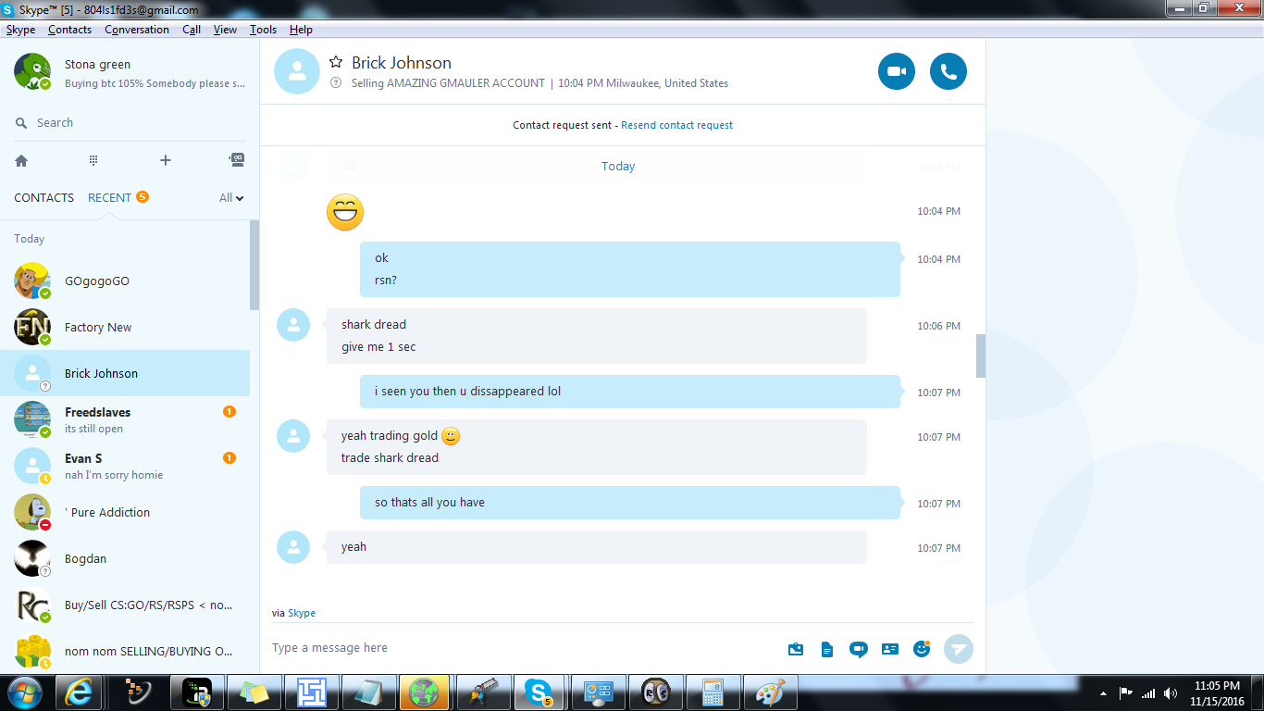1264x711 pixels.
Task: Click the volume speaker icon in the system tray
Action: point(1171,692)
